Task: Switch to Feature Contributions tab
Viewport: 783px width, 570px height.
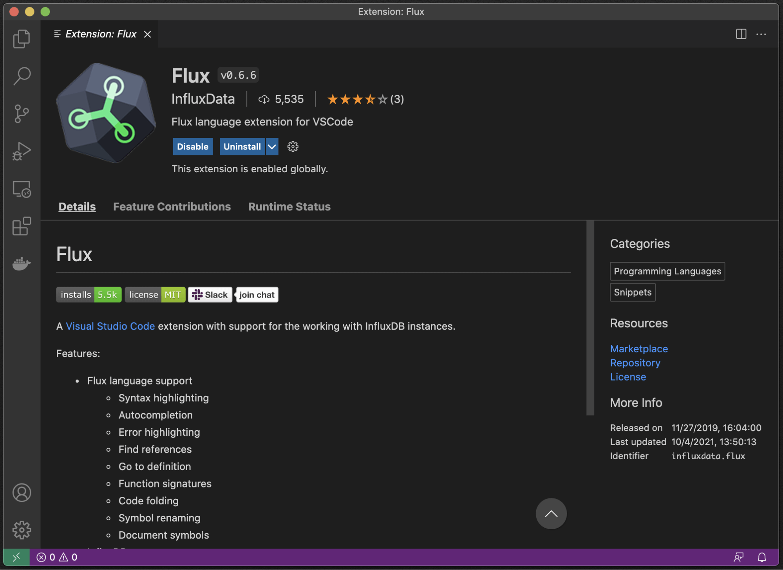Action: click(172, 207)
